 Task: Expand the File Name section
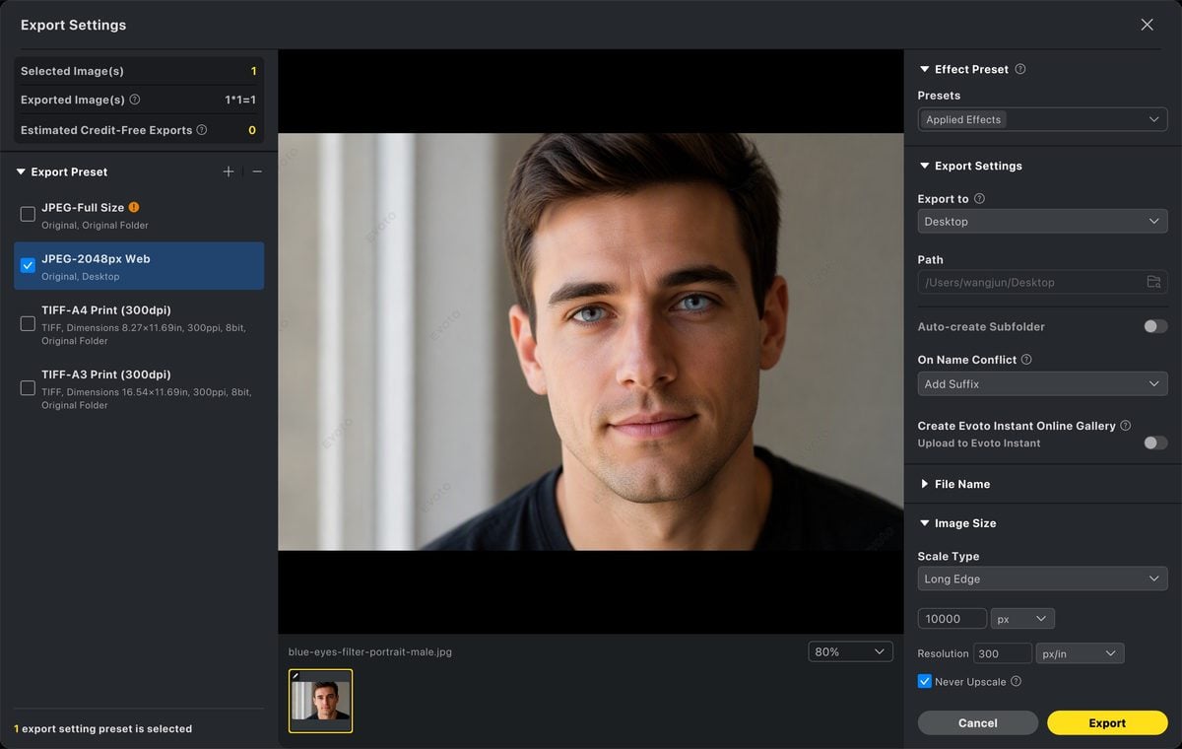click(924, 484)
